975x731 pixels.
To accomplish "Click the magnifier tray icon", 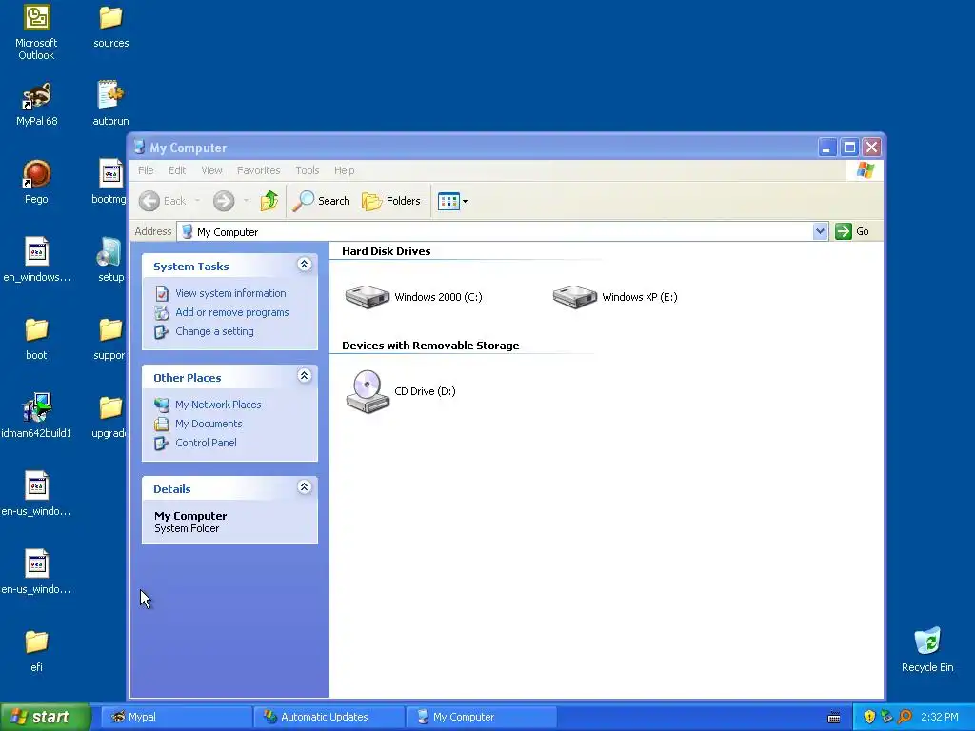I will coord(905,717).
